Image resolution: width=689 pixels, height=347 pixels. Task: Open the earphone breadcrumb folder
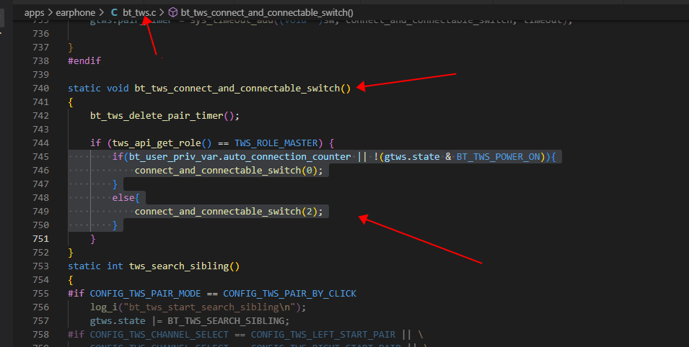(75, 13)
